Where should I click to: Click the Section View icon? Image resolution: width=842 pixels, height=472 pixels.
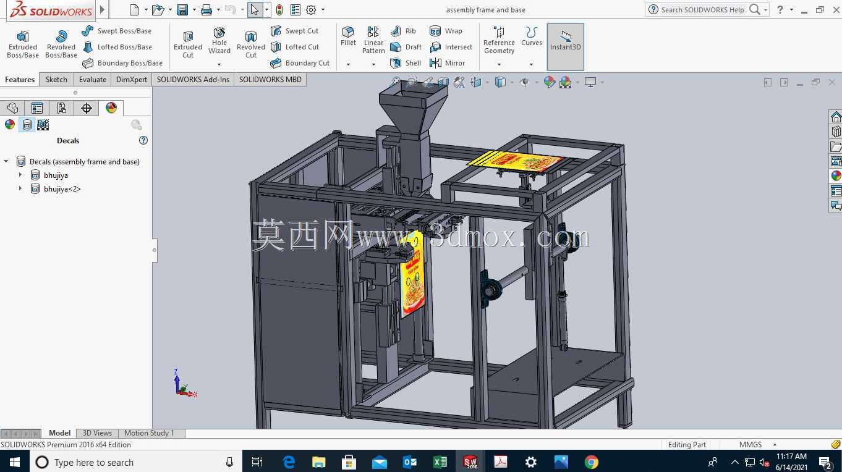[443, 82]
